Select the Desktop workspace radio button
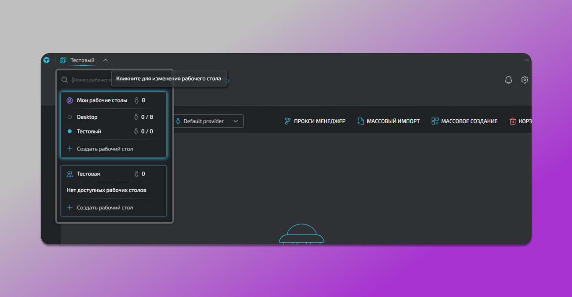This screenshot has height=297, width=572. pos(70,117)
